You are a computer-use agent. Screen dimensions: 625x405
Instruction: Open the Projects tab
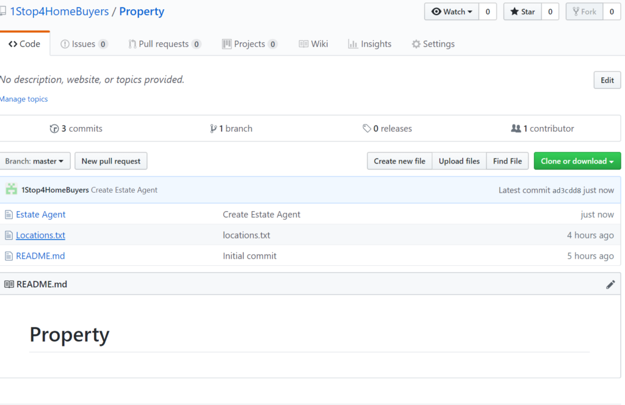(250, 44)
